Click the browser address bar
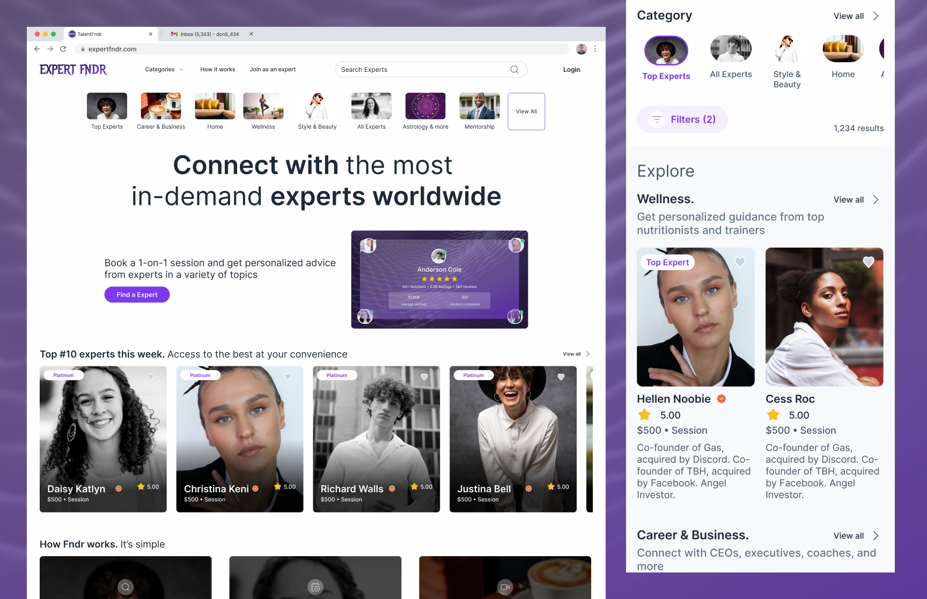Screen dimensions: 927x599 click(322, 49)
